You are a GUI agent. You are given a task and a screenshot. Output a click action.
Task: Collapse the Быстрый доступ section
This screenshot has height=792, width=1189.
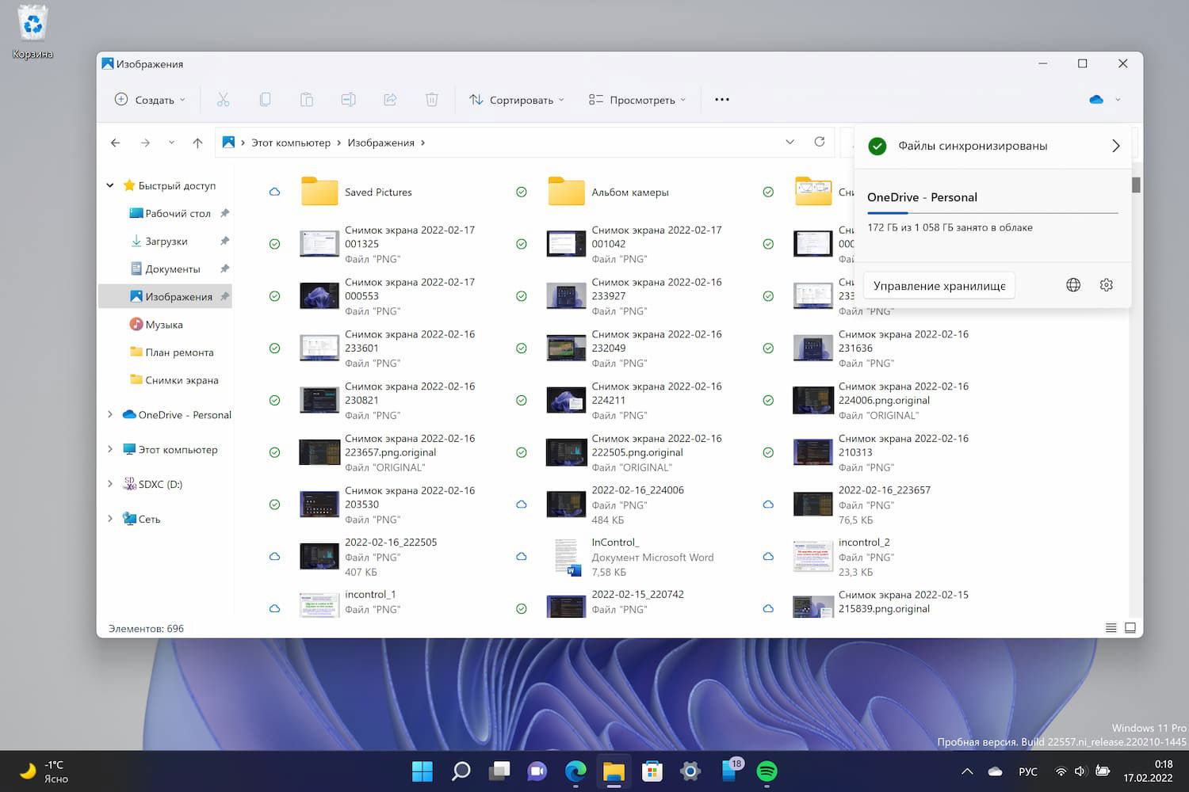110,185
